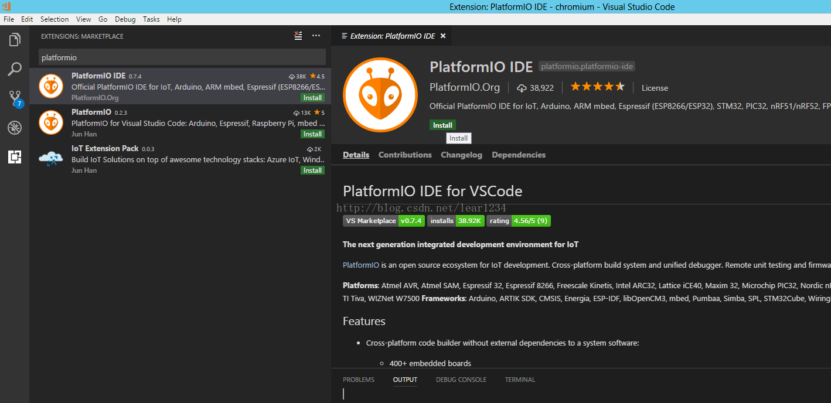831x403 pixels.
Task: Click the platformio search input field
Action: coord(182,57)
